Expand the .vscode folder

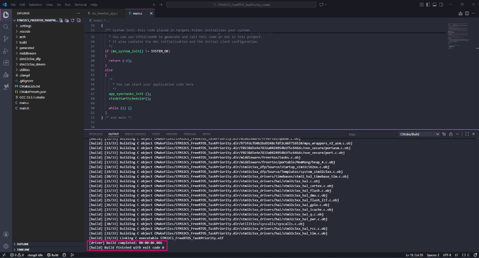click(x=48, y=32)
